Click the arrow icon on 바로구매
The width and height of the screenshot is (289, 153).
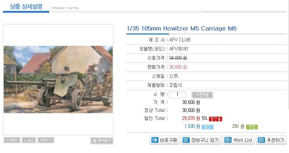pos(154,140)
